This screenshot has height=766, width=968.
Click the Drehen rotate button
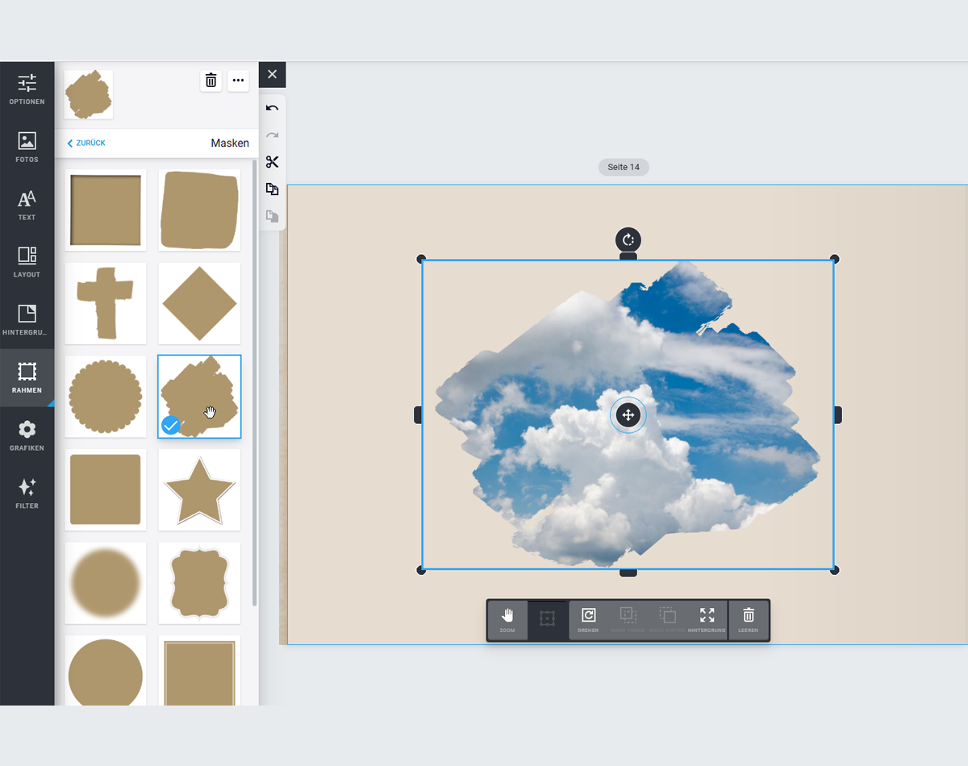pos(588,620)
